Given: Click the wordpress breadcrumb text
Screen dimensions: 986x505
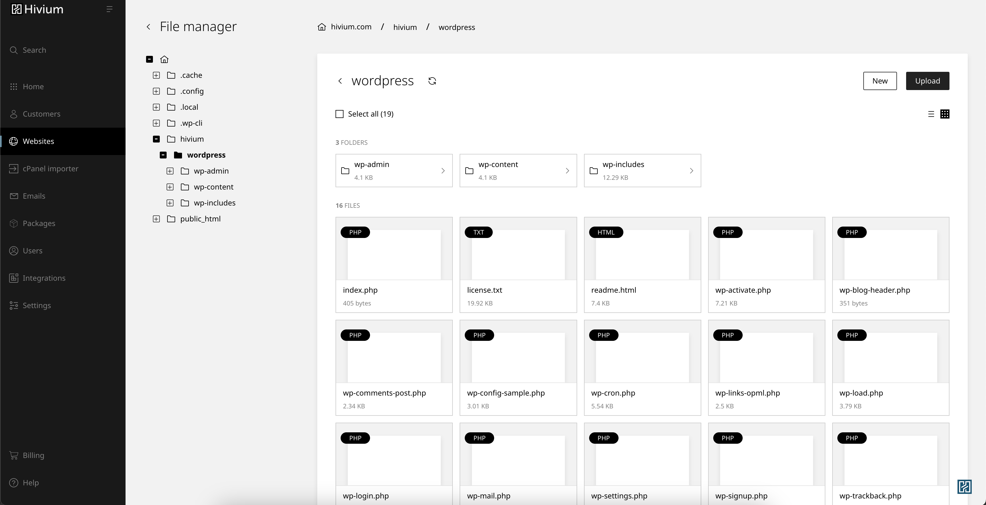Looking at the screenshot, I should (457, 27).
